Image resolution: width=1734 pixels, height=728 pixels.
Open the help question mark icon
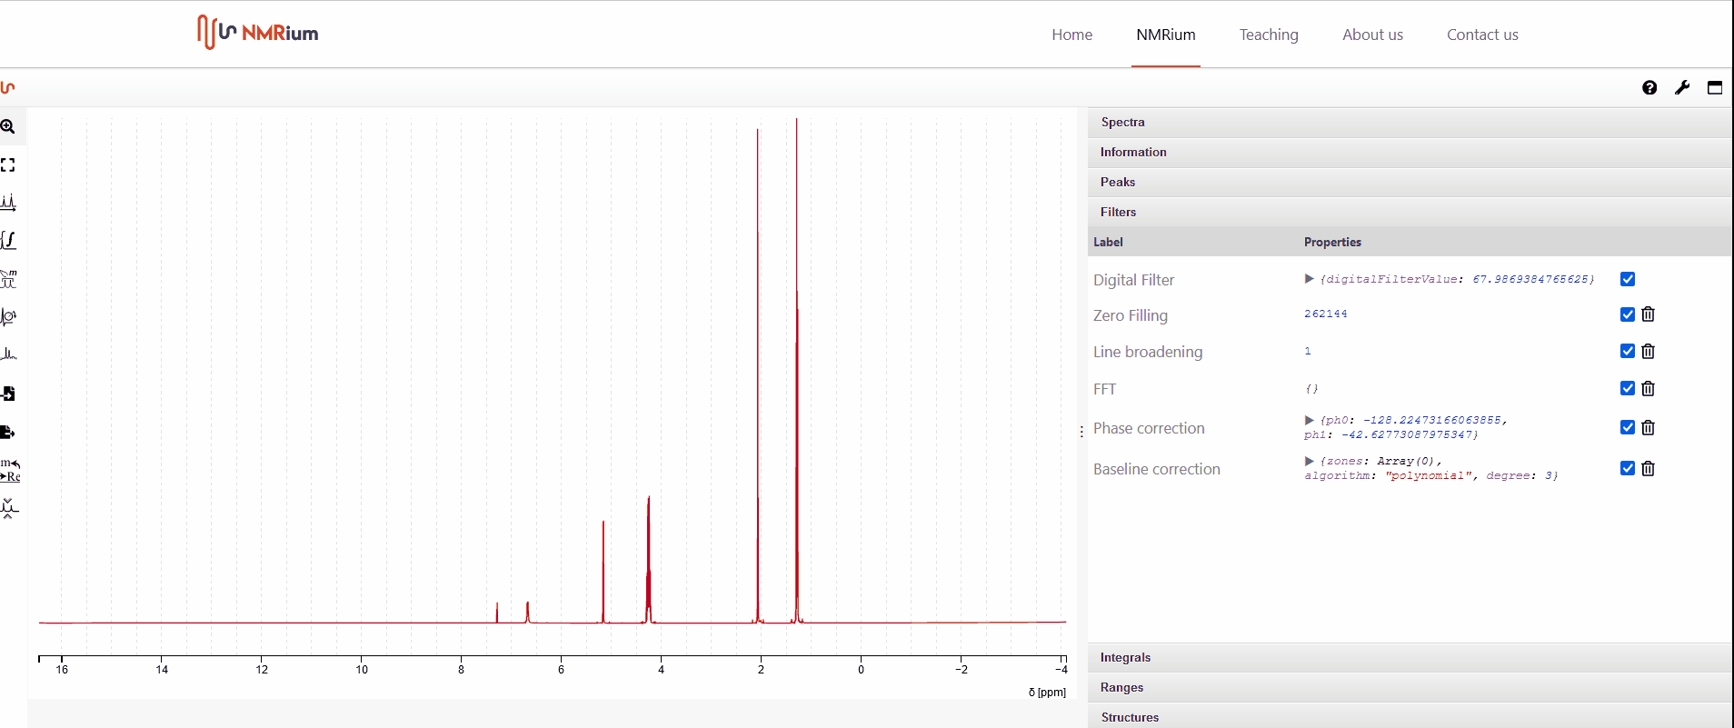tap(1649, 88)
